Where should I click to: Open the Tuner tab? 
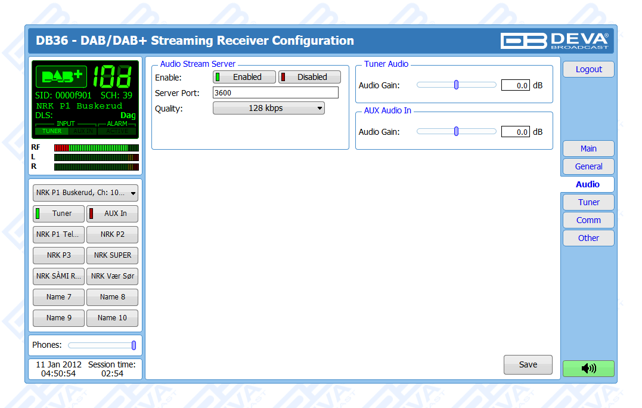pyautogui.click(x=588, y=202)
